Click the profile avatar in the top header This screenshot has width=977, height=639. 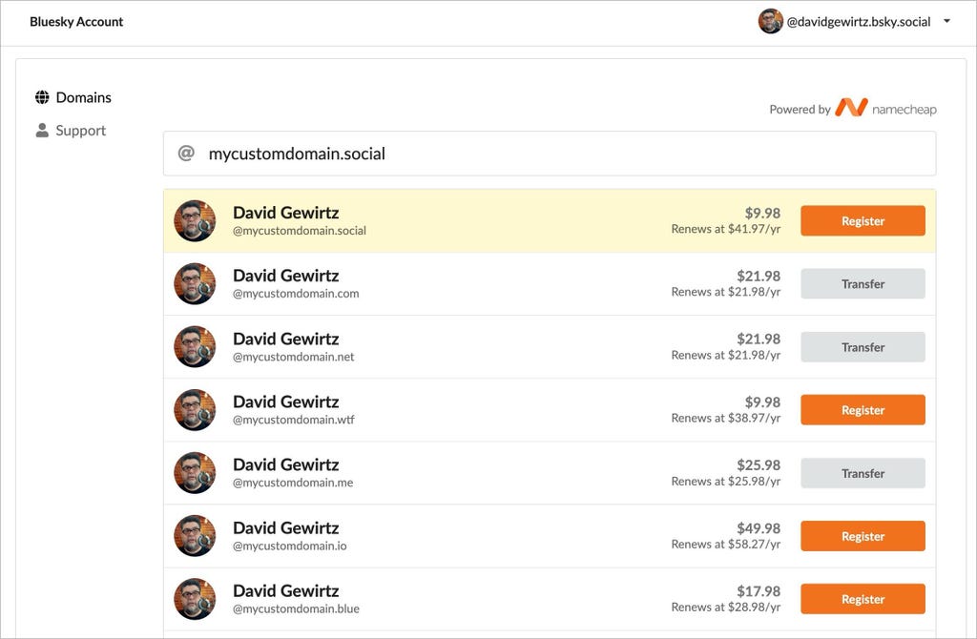tap(770, 21)
